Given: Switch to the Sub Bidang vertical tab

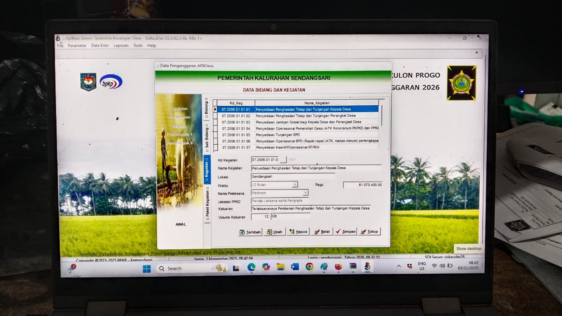Looking at the screenshot, I should (207, 137).
